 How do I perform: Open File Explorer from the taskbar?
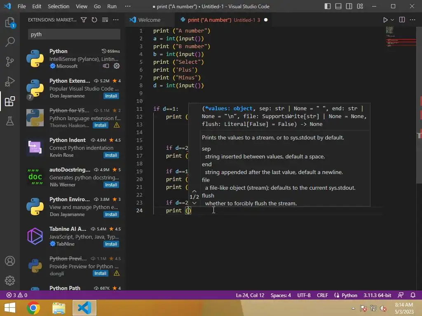[59, 308]
